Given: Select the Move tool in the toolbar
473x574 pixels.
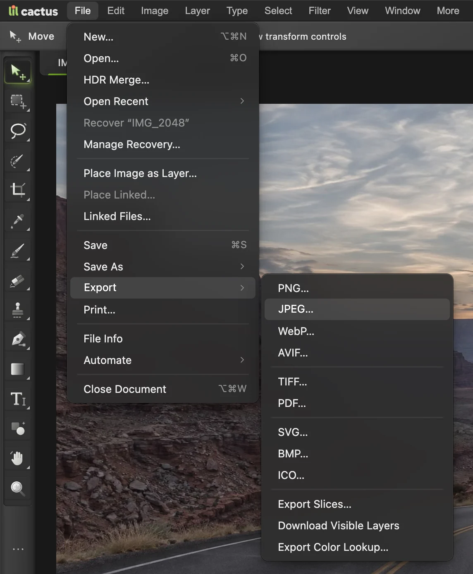Looking at the screenshot, I should click(18, 72).
